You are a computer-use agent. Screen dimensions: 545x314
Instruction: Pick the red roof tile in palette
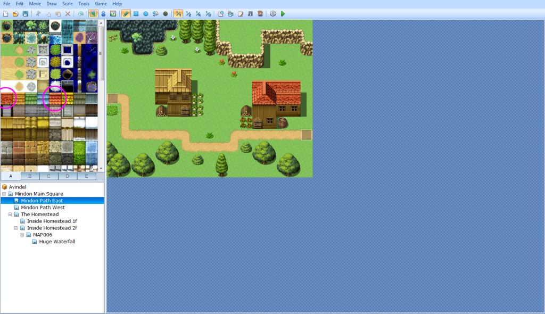(x=7, y=98)
